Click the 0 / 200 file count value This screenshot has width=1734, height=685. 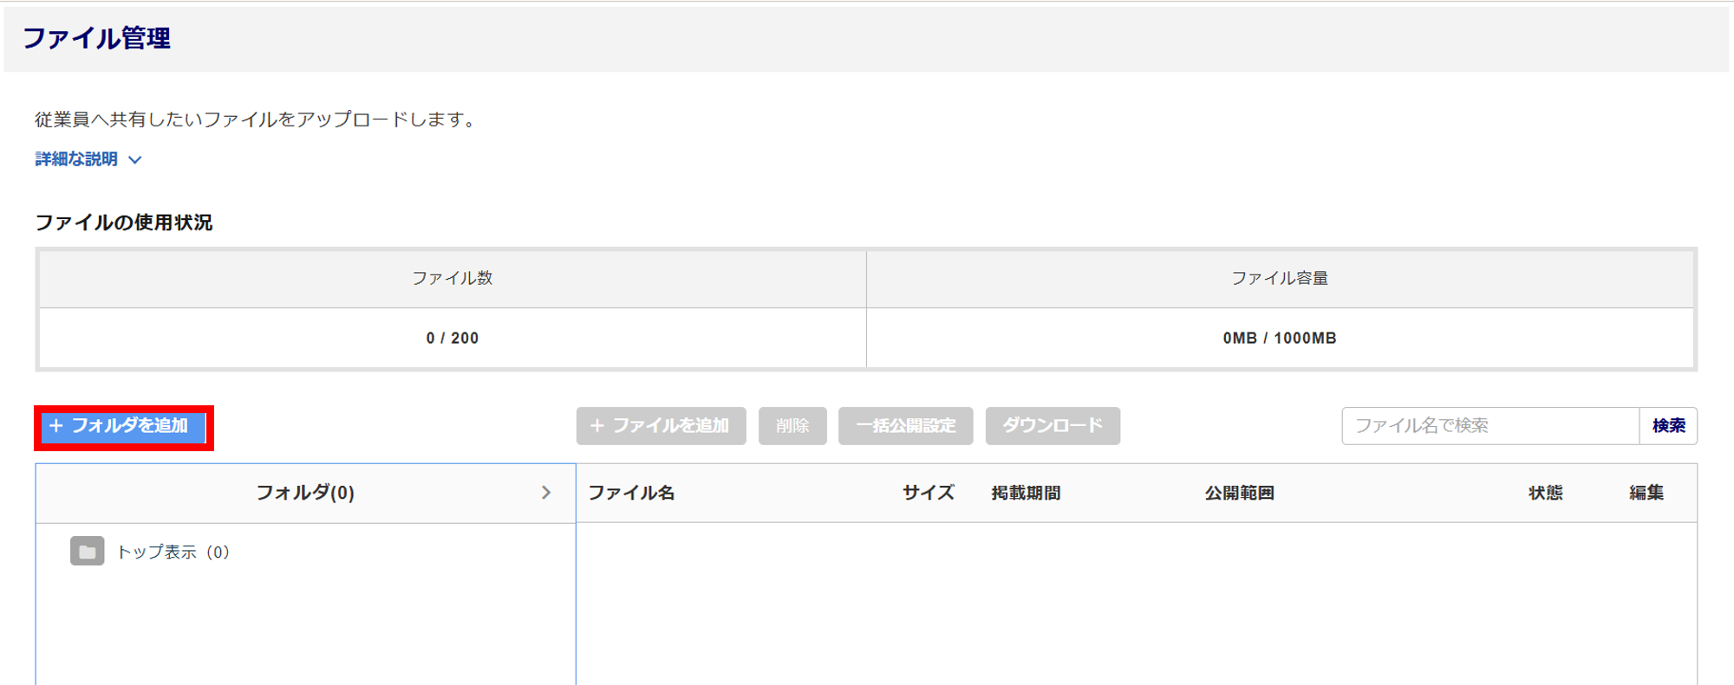pos(453,338)
